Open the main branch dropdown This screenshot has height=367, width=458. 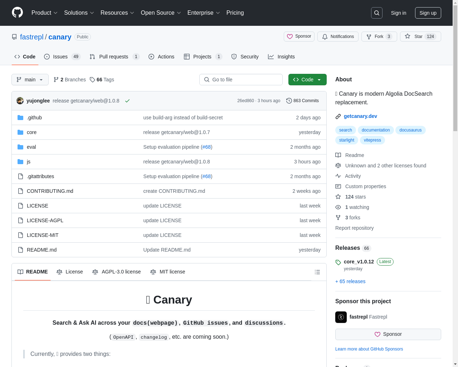tap(30, 80)
